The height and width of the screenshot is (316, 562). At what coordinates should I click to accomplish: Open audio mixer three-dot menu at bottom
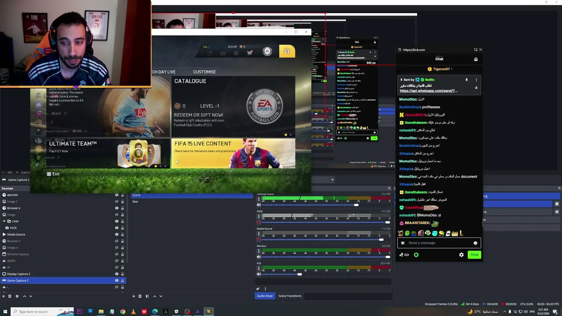(x=265, y=289)
